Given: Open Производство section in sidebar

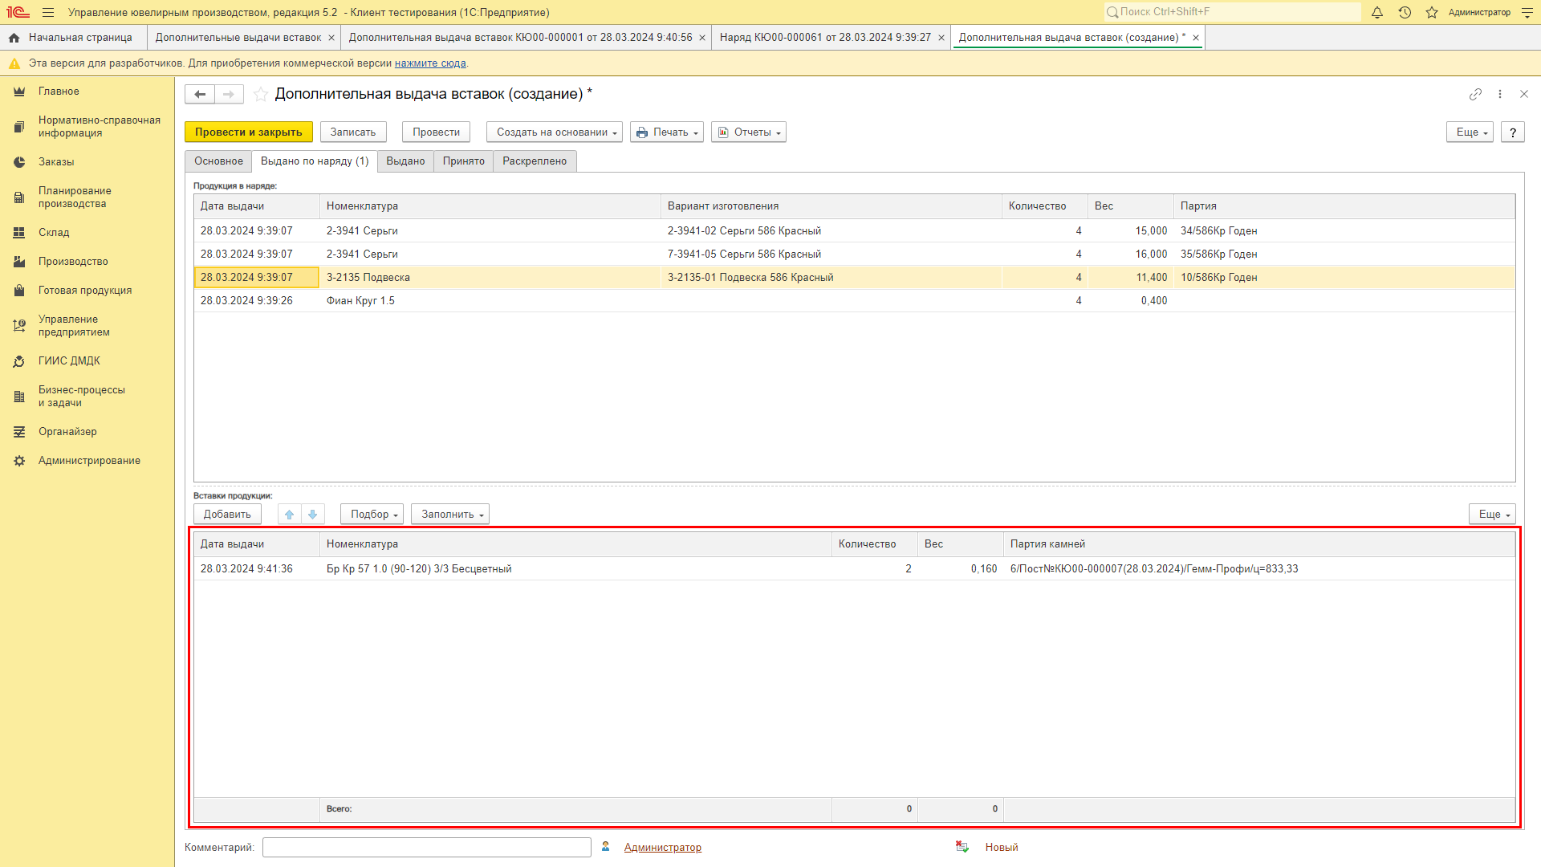Looking at the screenshot, I should [x=73, y=262].
